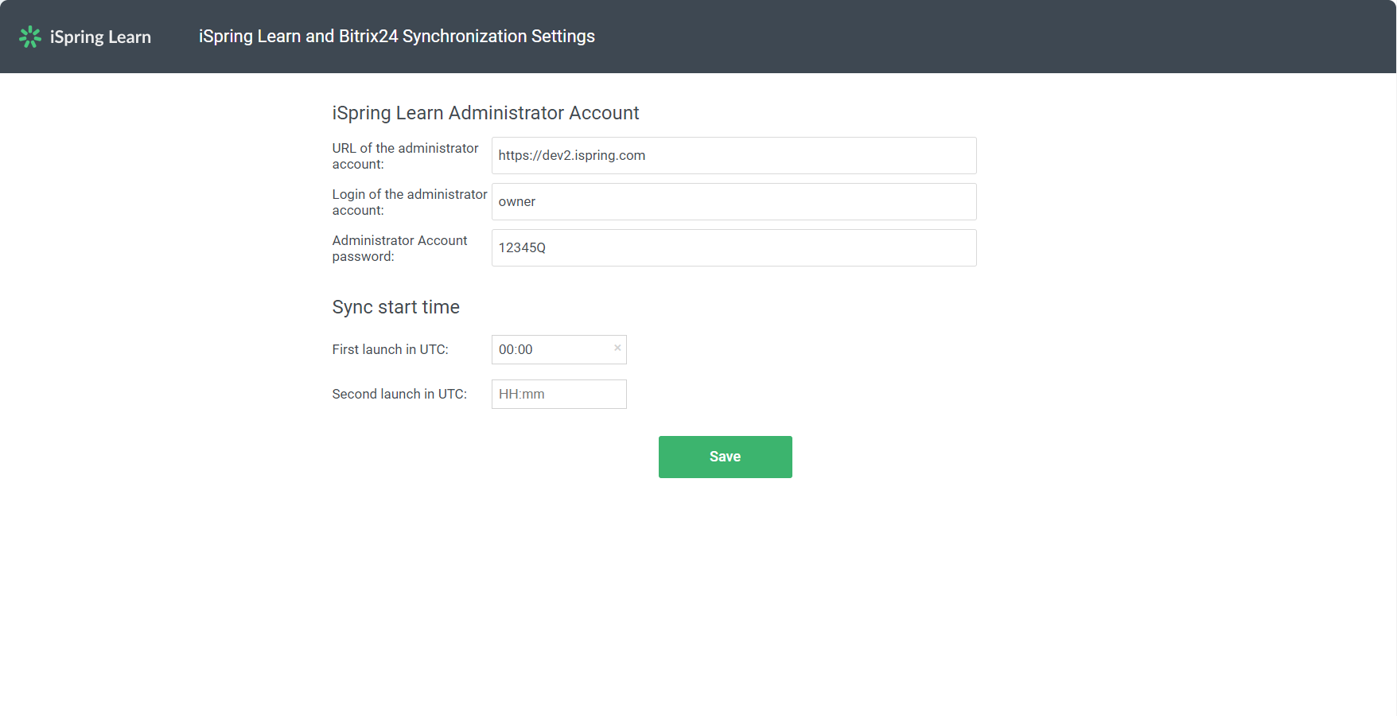1397x716 pixels.
Task: Click the word Bitrix24 in the header title
Action: 368,37
